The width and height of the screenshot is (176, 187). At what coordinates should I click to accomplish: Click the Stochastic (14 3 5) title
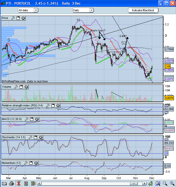click(x=14, y=137)
